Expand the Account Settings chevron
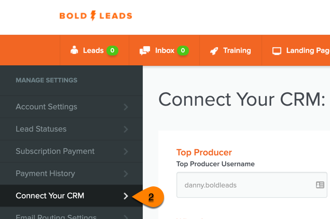Image resolution: width=330 pixels, height=219 pixels. tap(126, 107)
